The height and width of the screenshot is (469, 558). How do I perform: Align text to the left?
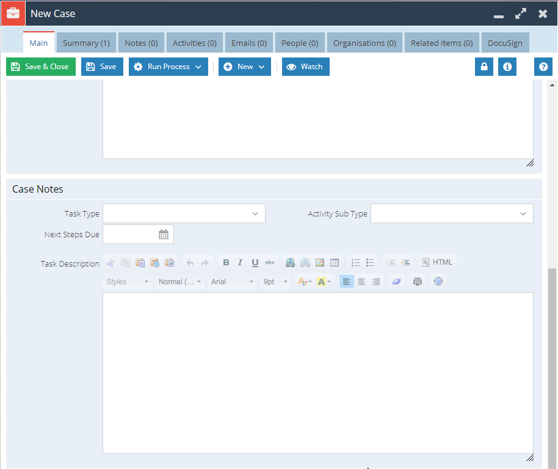click(347, 281)
